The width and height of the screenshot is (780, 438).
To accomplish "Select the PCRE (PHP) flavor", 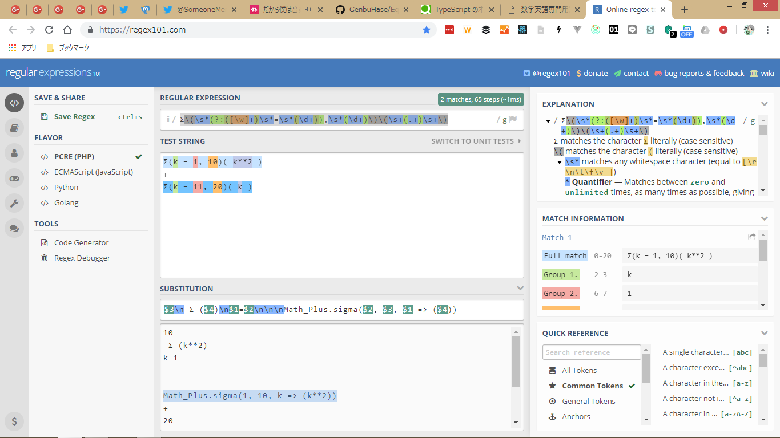I will 74,156.
